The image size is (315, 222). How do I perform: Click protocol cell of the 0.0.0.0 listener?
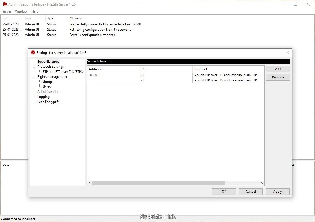(228, 75)
